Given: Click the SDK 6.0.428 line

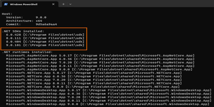Looking at the screenshot, I should (x=45, y=35).
